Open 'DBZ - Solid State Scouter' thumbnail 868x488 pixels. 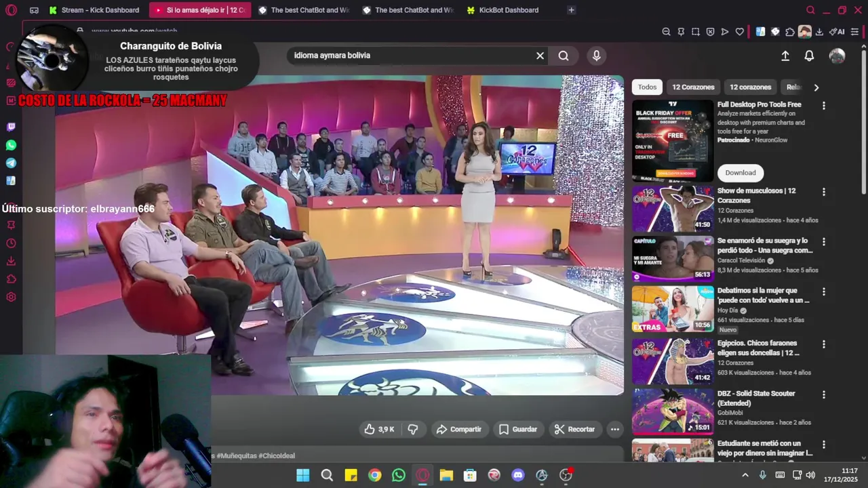[x=673, y=411]
